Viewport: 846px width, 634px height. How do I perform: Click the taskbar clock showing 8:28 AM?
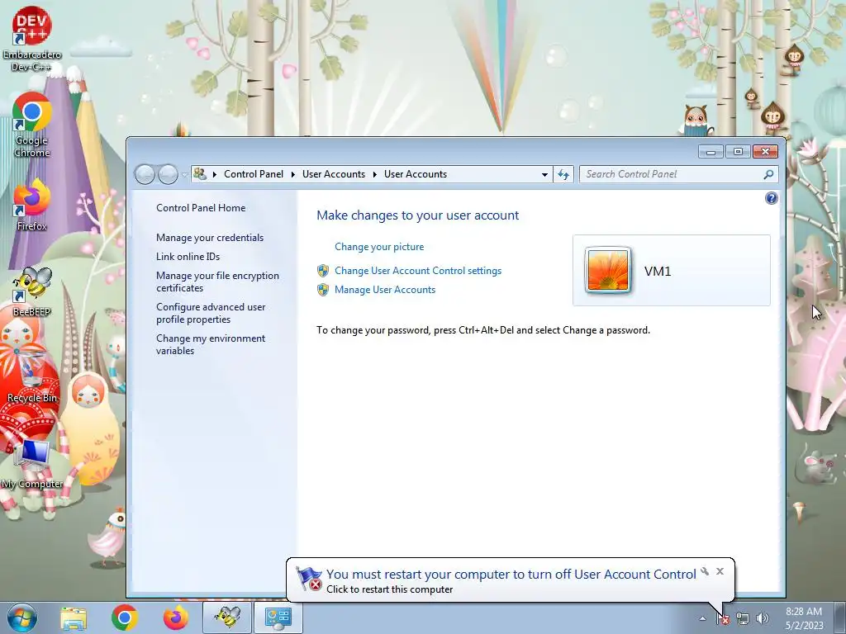[804, 618]
